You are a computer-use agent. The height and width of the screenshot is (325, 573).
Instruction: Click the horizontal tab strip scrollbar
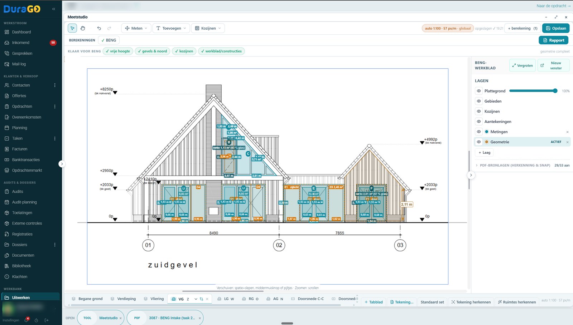206,305
